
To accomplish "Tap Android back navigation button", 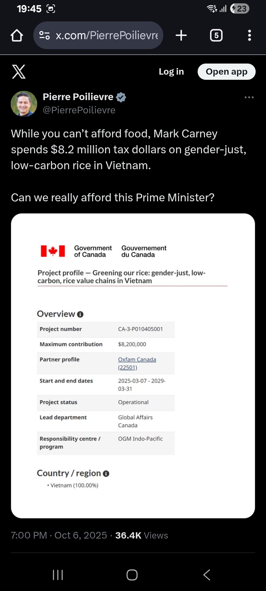I will [207, 575].
